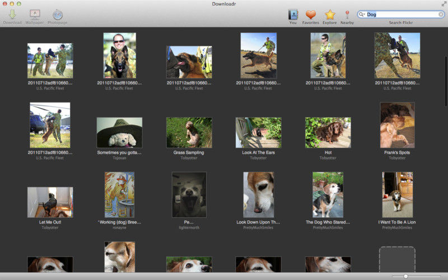448x280 pixels.
Task: Show Nearby photos via pin icon
Action: pyautogui.click(x=347, y=15)
